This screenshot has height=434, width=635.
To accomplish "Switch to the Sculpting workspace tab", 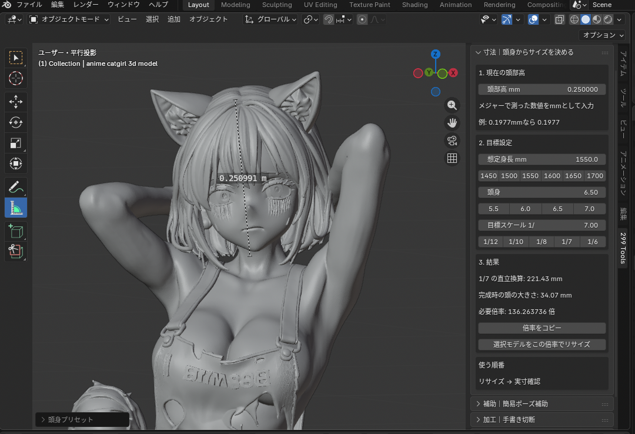I will 277,5.
